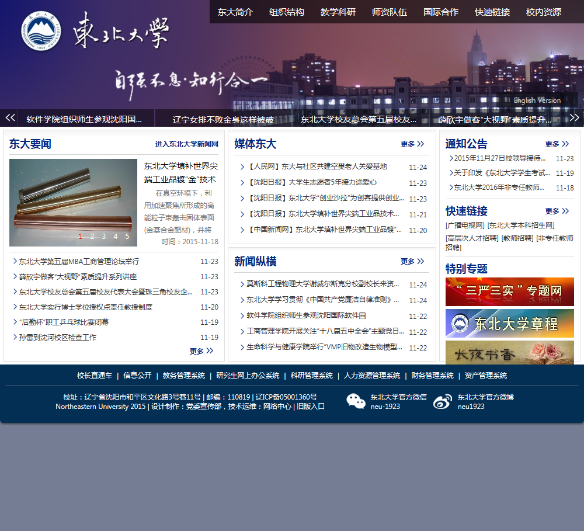Screen dimensions: 584x531
Task: Open the official Weibo icon
Action: (x=443, y=401)
